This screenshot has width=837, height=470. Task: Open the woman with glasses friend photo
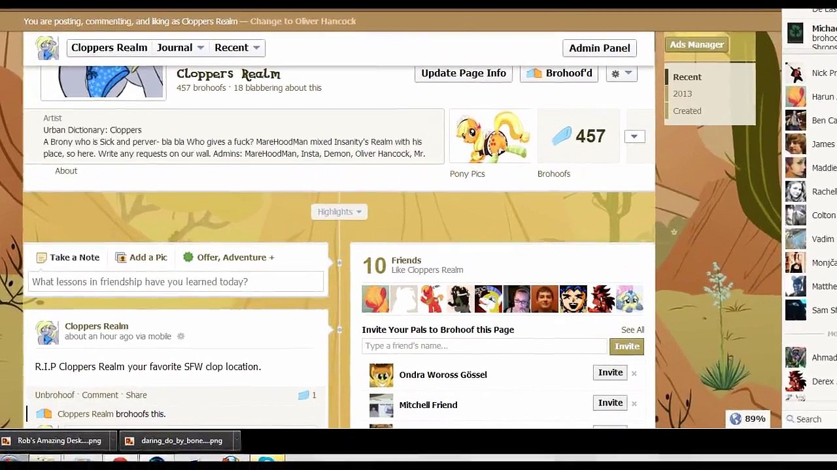pyautogui.click(x=517, y=299)
